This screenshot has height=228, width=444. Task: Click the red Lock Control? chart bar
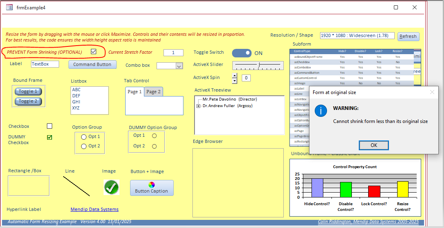(374, 191)
